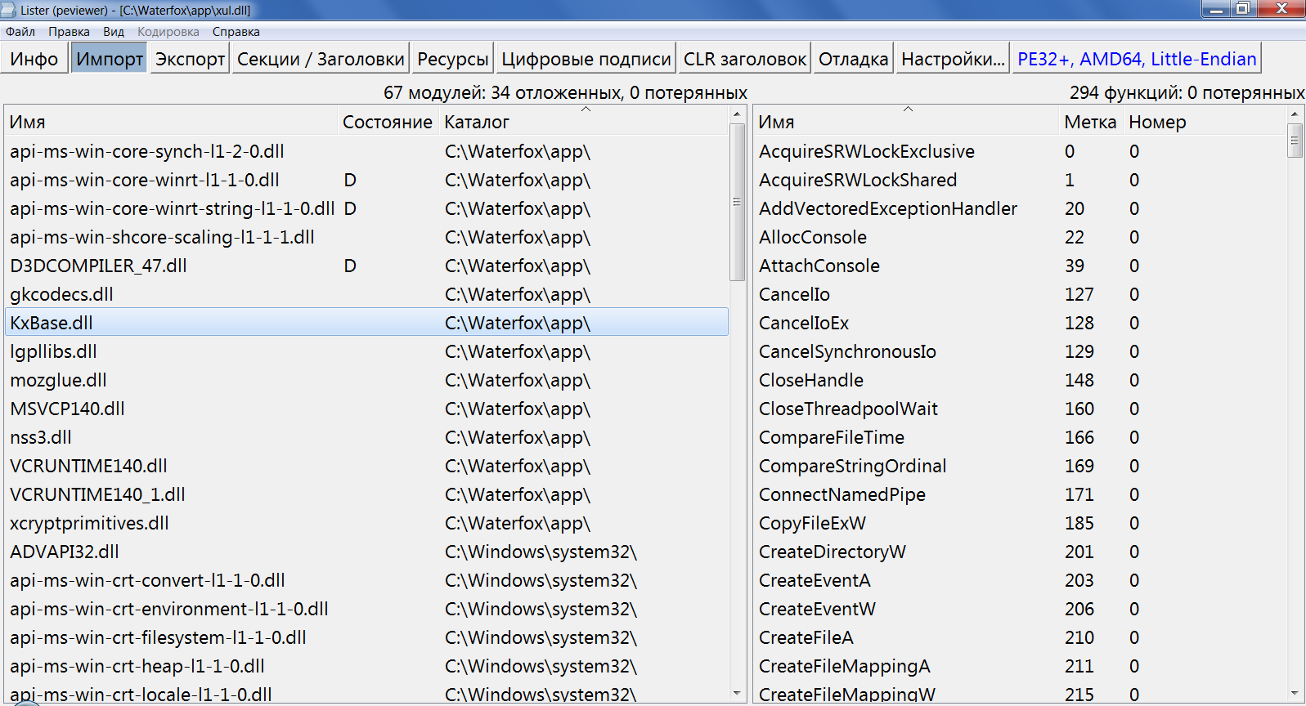The width and height of the screenshot is (1306, 706).
Task: Select the xcryptprimitives.dll module row
Action: (x=366, y=523)
